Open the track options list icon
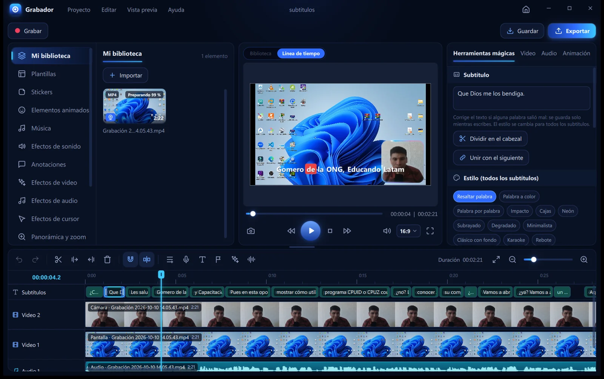 (169, 259)
